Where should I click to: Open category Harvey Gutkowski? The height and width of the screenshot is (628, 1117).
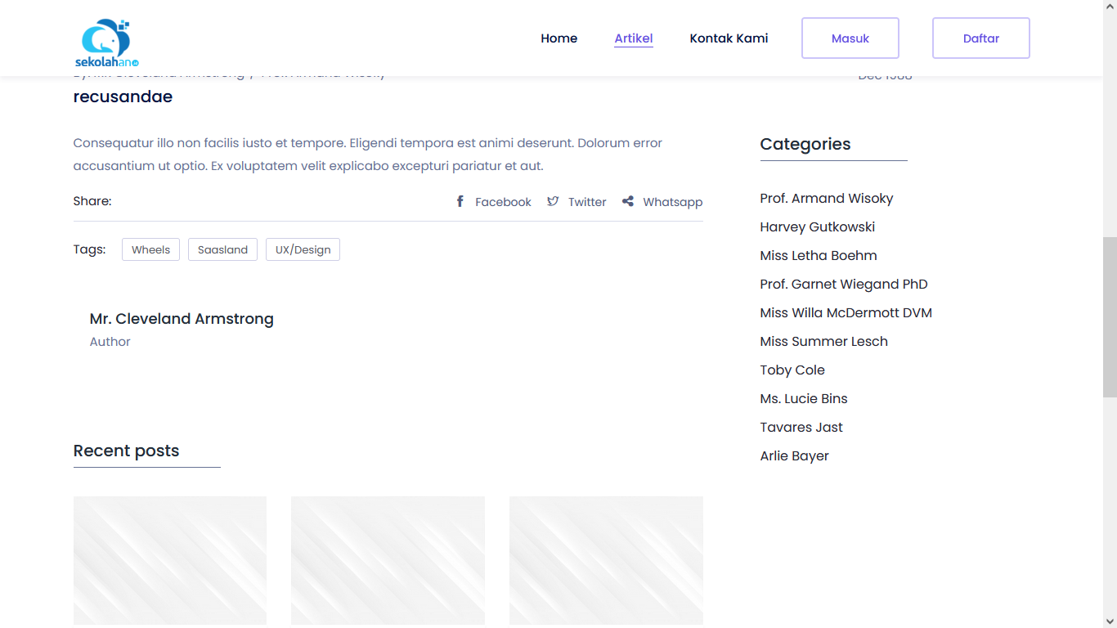point(817,227)
